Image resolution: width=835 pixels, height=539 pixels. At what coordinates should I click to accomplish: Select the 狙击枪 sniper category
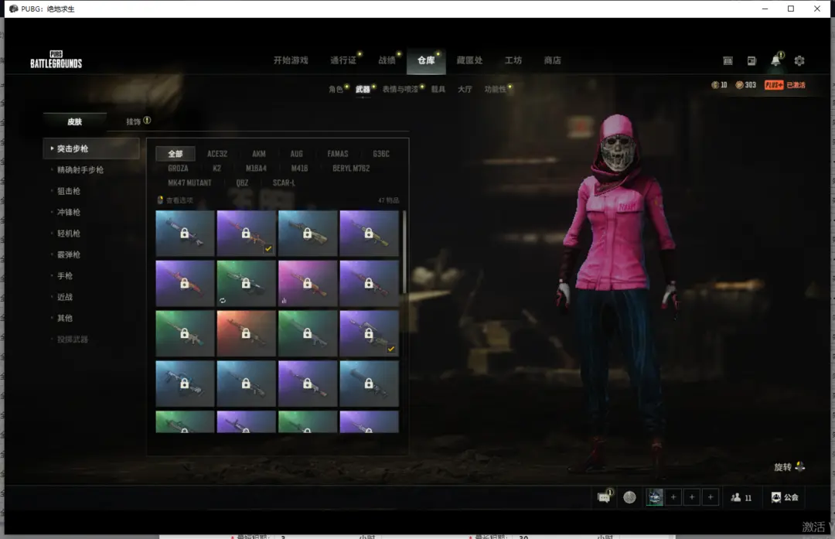[x=69, y=191]
